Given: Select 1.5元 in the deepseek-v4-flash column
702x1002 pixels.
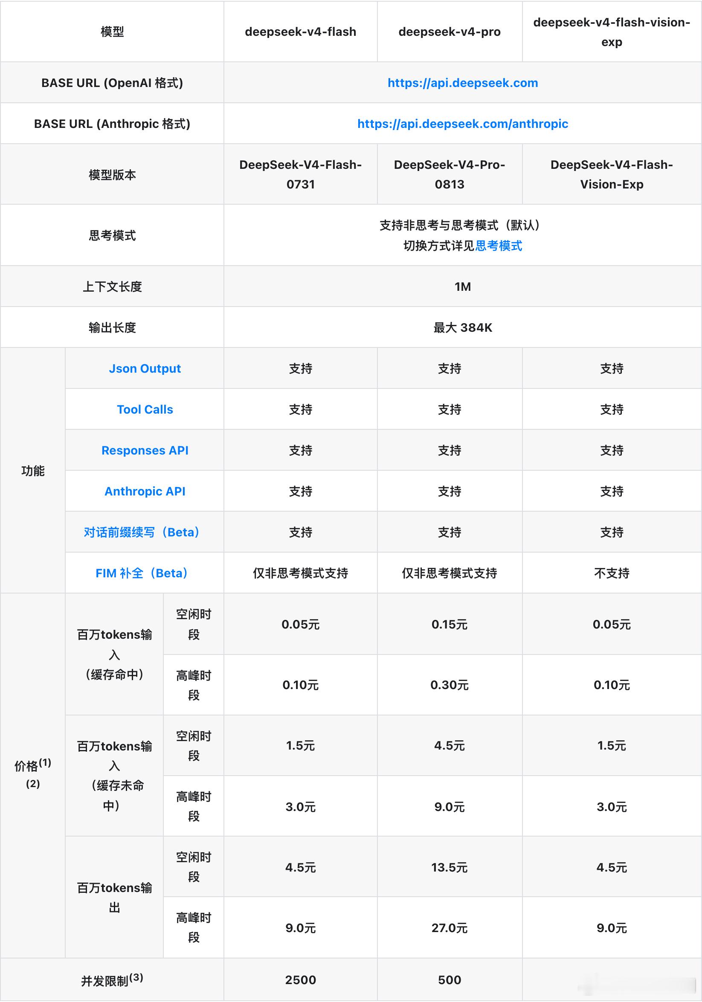Looking at the screenshot, I should pyautogui.click(x=300, y=745).
